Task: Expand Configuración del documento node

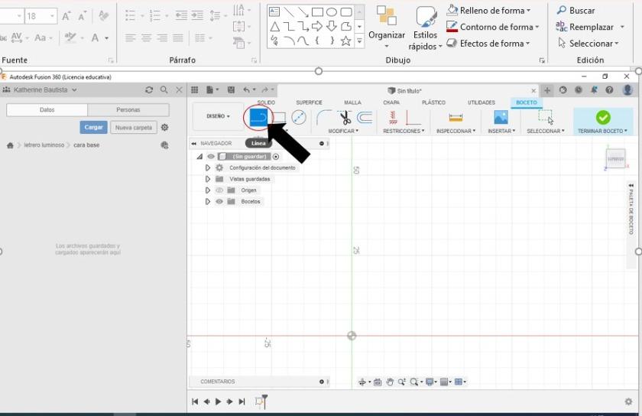Action: pyautogui.click(x=208, y=167)
